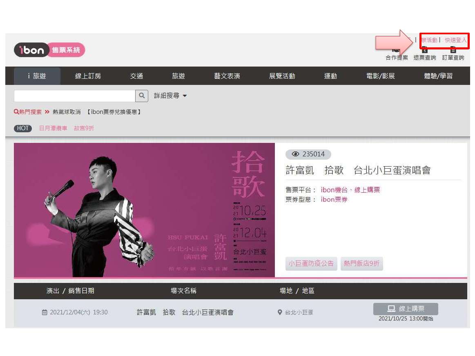Screen dimensions: 475x356
Task: Click the 線上購票 purchase button
Action: click(406, 309)
